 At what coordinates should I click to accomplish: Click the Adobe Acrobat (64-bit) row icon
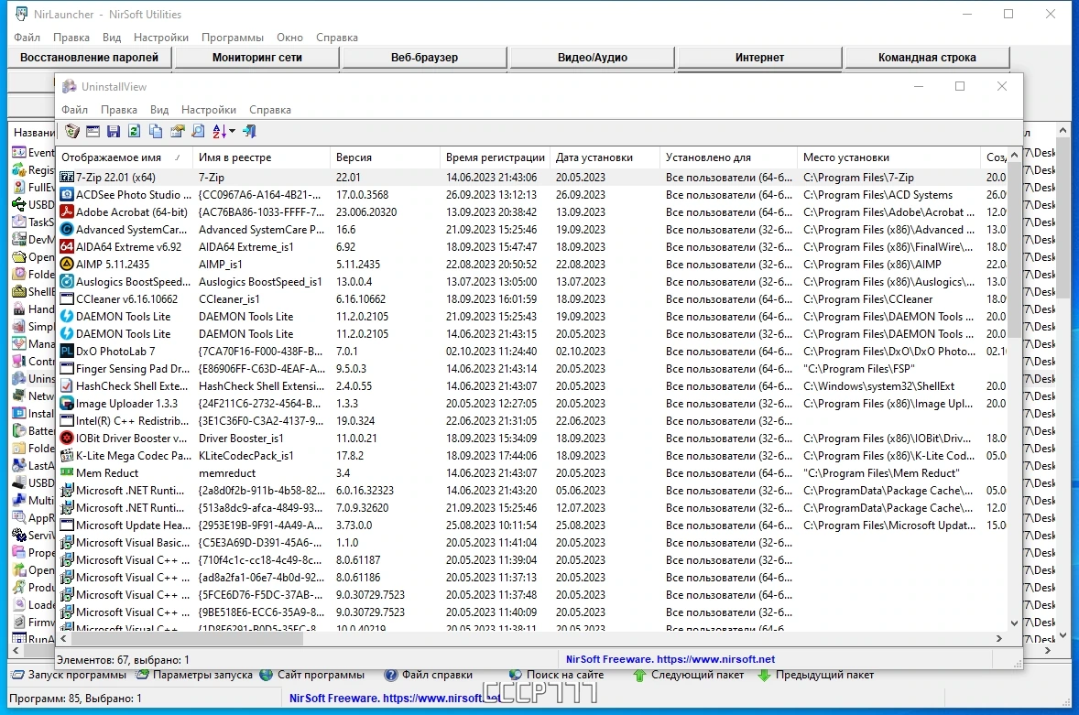click(x=67, y=211)
